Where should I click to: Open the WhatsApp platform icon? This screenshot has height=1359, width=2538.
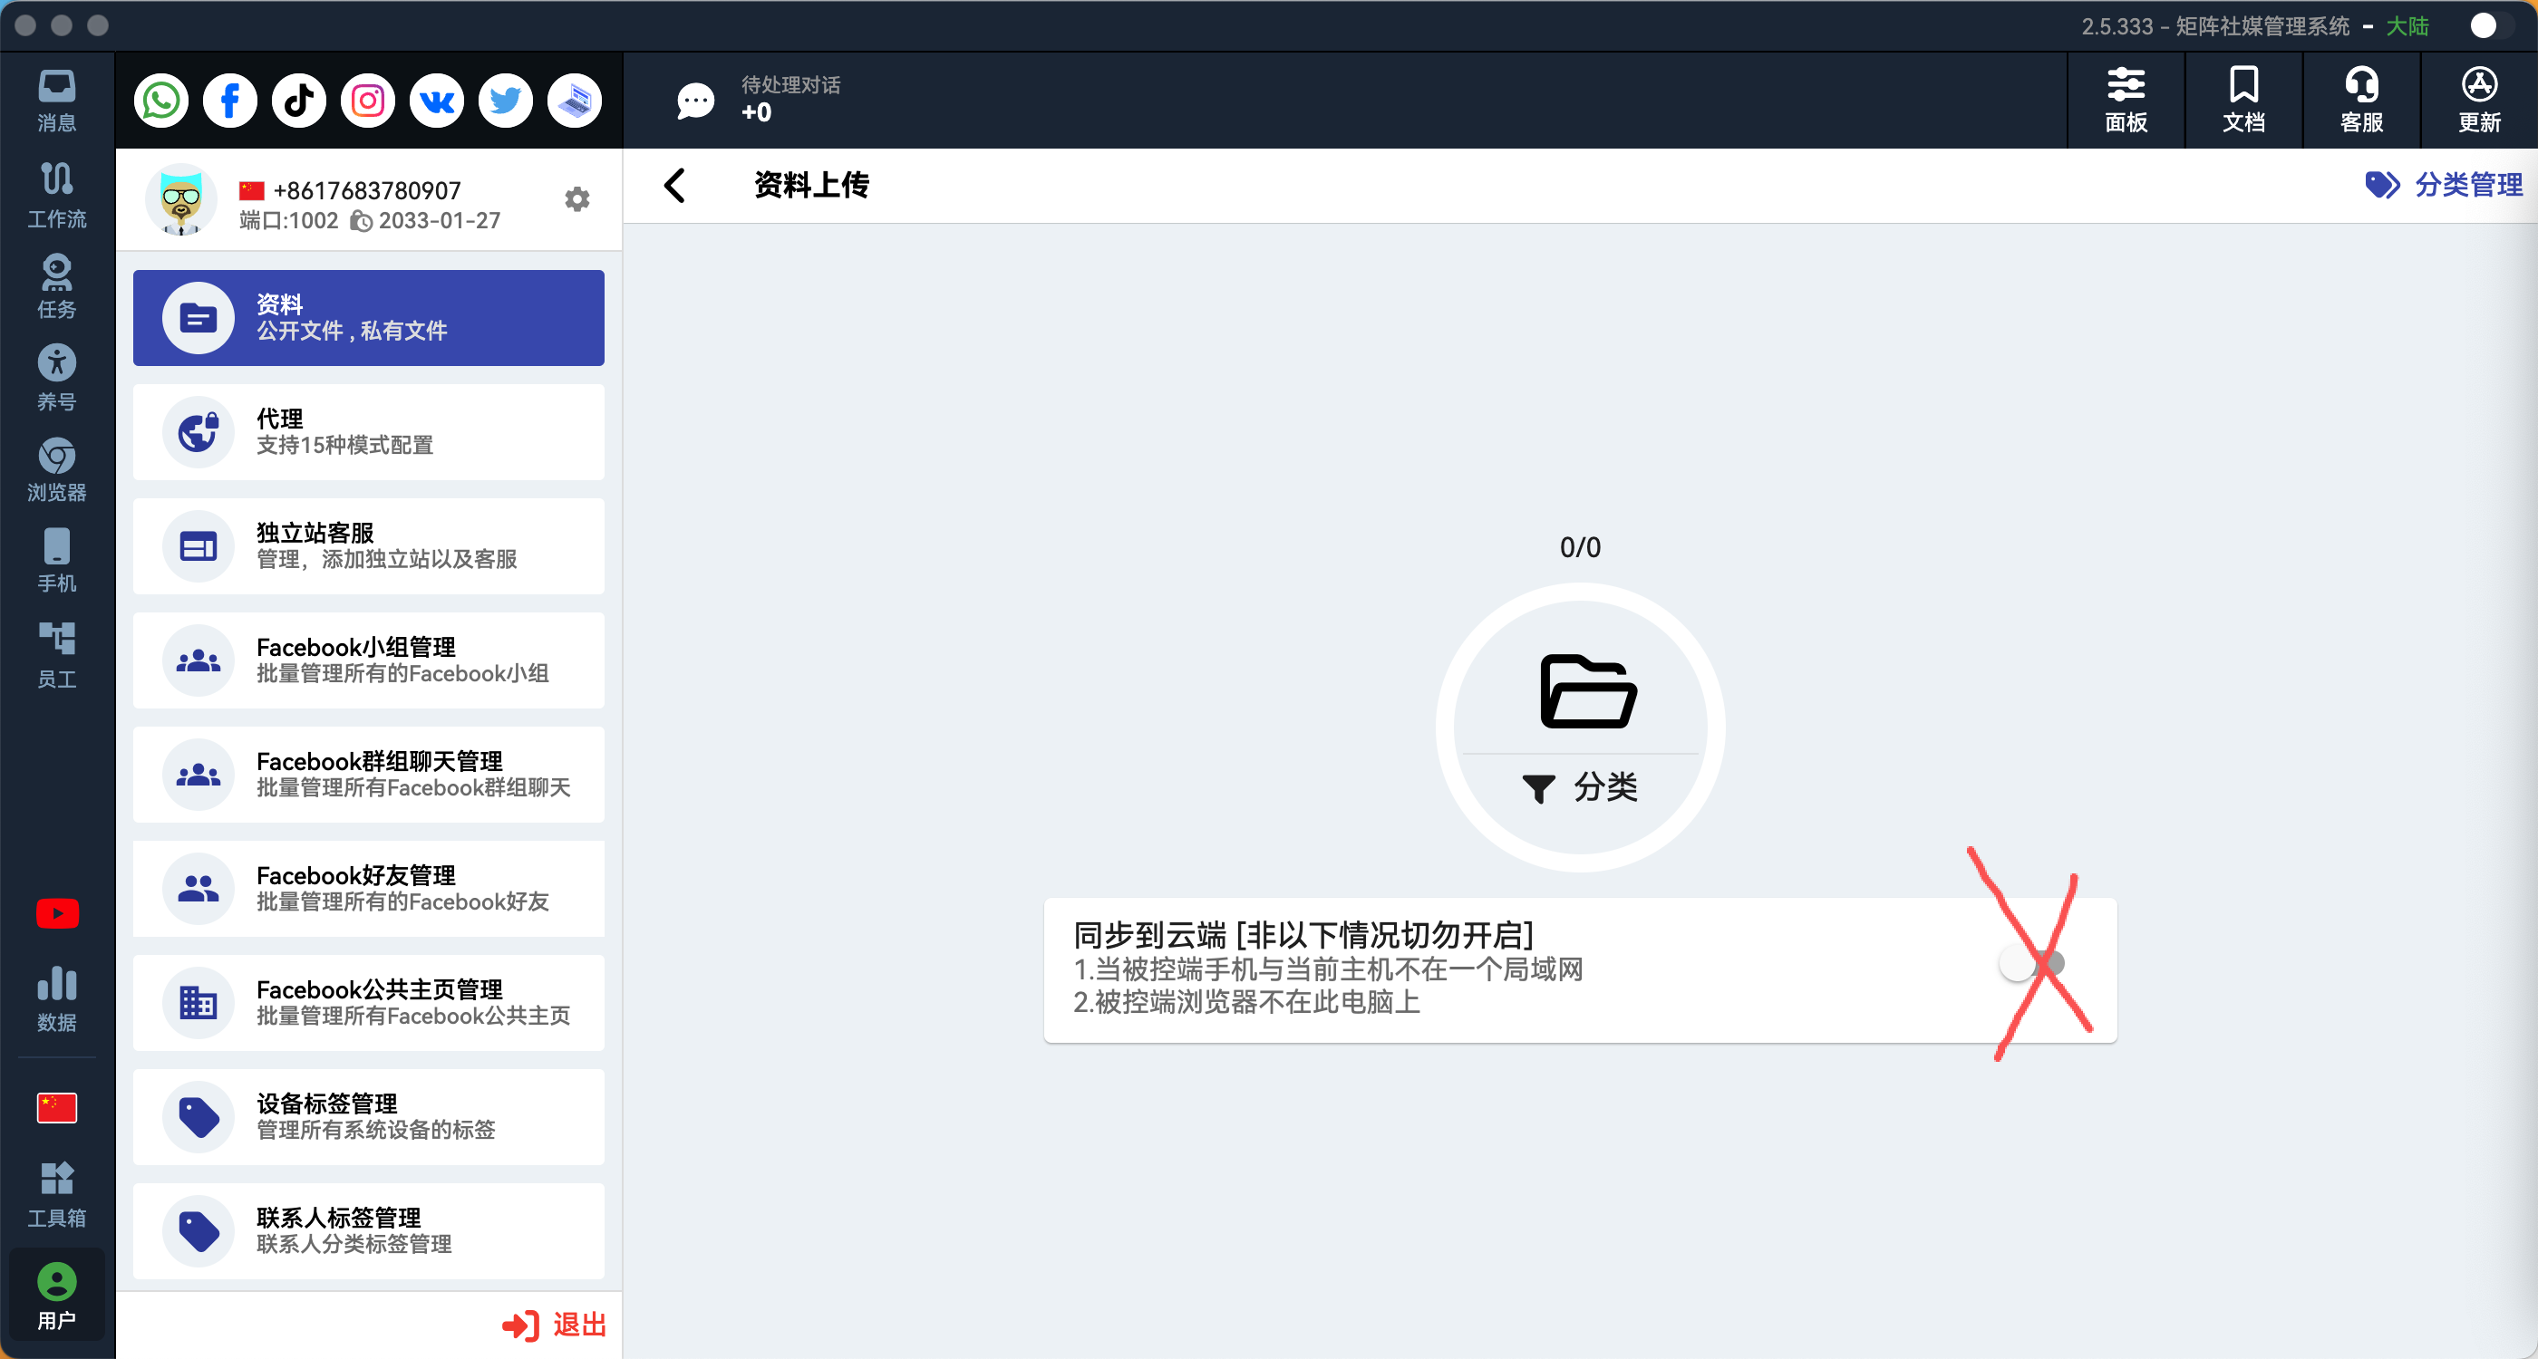(160, 101)
